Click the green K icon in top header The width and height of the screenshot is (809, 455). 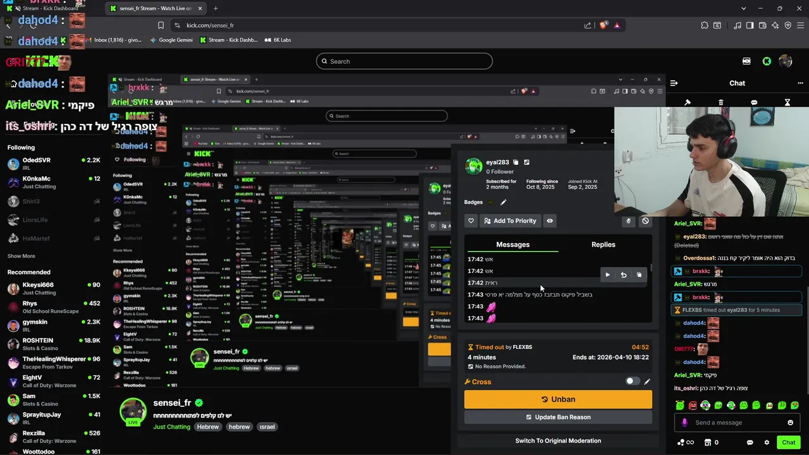click(x=767, y=61)
